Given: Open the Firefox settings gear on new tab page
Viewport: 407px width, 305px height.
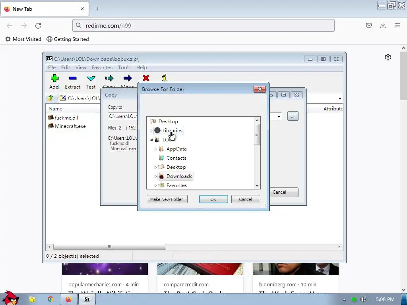Looking at the screenshot, I should coord(388,57).
